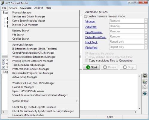This screenshot has height=120, width=149.
Task: Open Winsock SPI (LSP, NSP, TSP) Manager
Action: coord(44,83)
